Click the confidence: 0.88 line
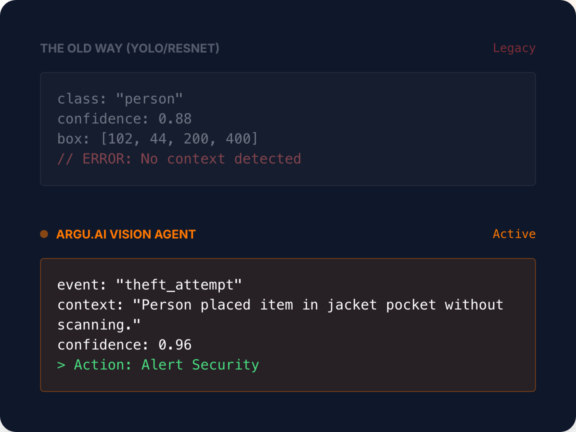 pyautogui.click(x=124, y=119)
